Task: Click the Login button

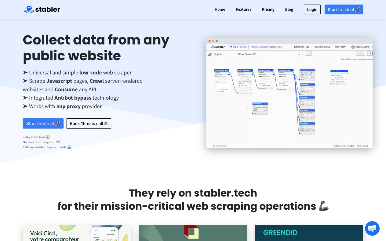Action: 312,9
